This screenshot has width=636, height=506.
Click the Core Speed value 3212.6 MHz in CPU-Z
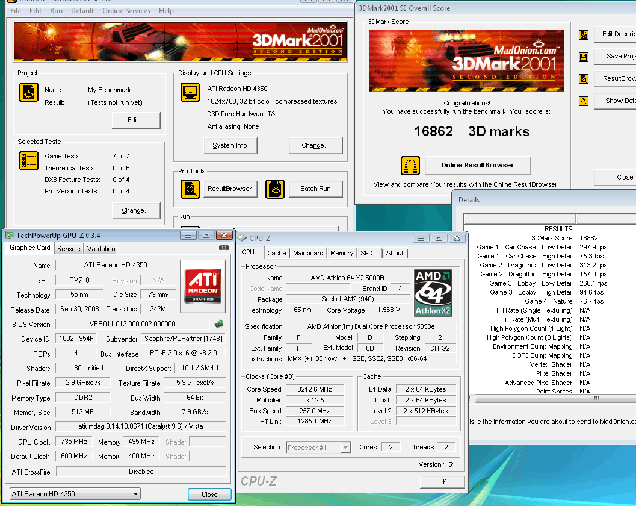click(x=315, y=389)
